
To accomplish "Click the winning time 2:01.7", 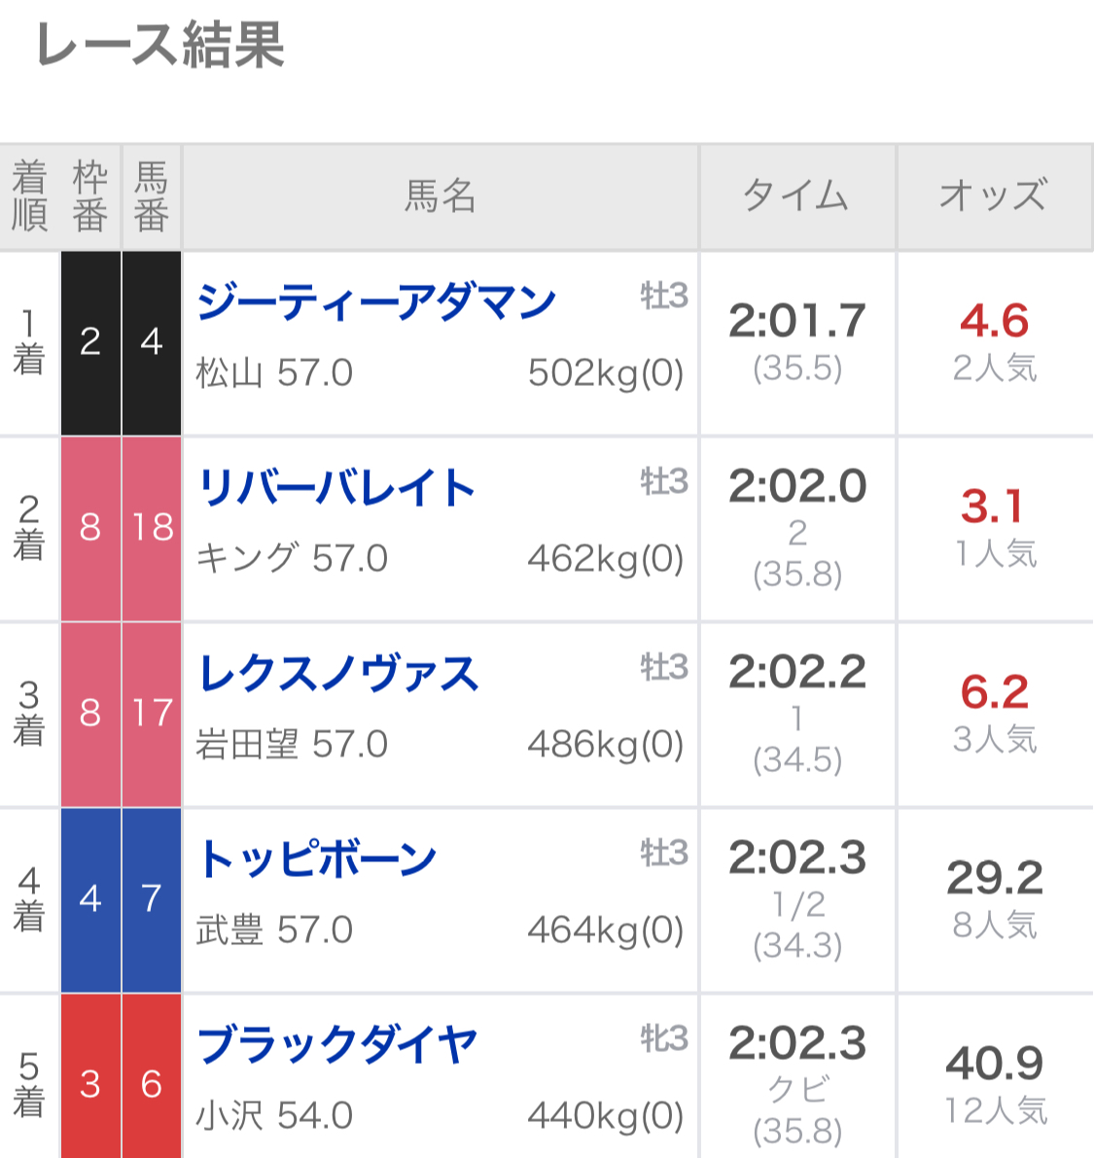I will (x=796, y=321).
